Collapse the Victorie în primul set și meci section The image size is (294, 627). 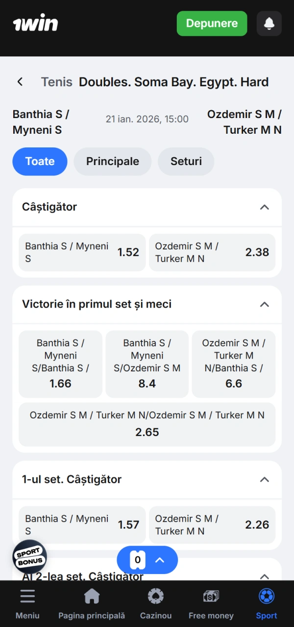coord(264,304)
